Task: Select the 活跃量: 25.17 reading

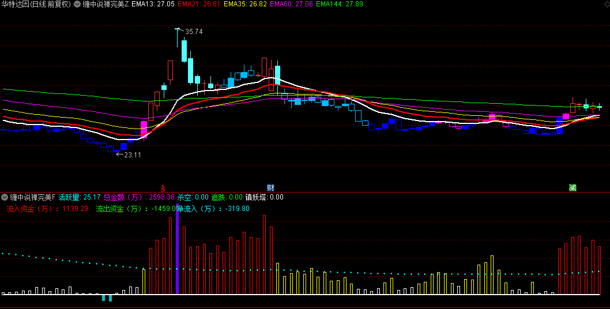Action: click(x=80, y=197)
